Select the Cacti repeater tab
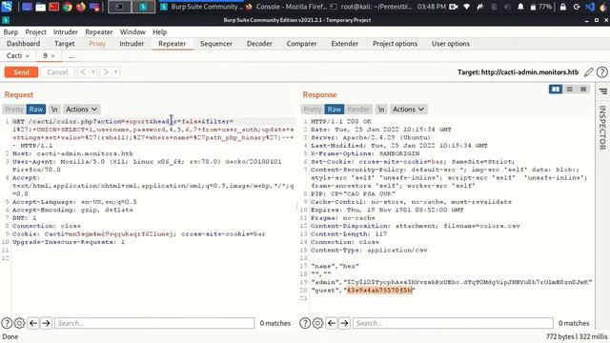 [14, 55]
